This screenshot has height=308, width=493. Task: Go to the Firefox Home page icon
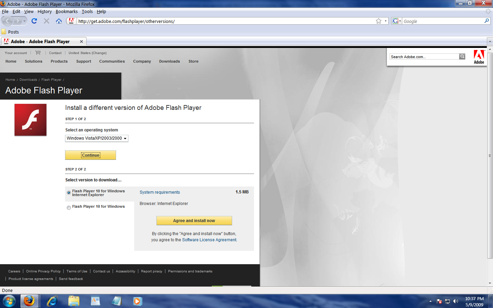[x=59, y=21]
